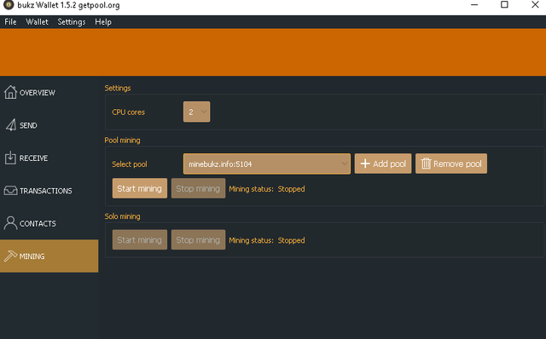Start pool mining
This screenshot has width=546, height=339.
coord(140,188)
